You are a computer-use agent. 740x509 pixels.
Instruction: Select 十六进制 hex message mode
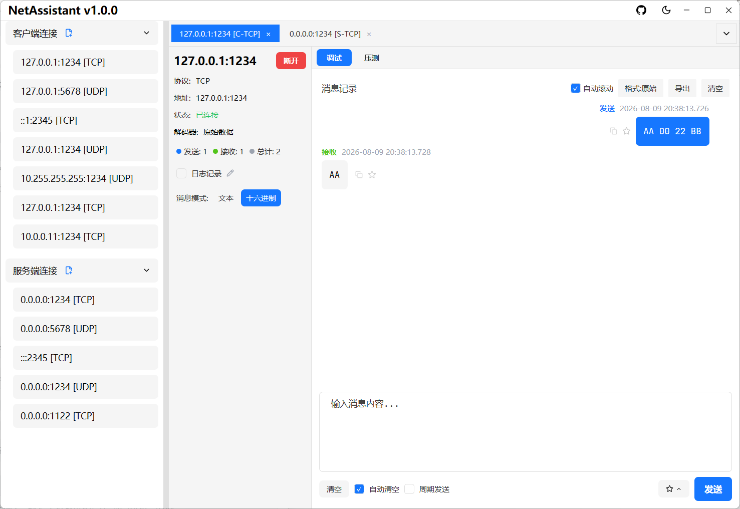(261, 198)
